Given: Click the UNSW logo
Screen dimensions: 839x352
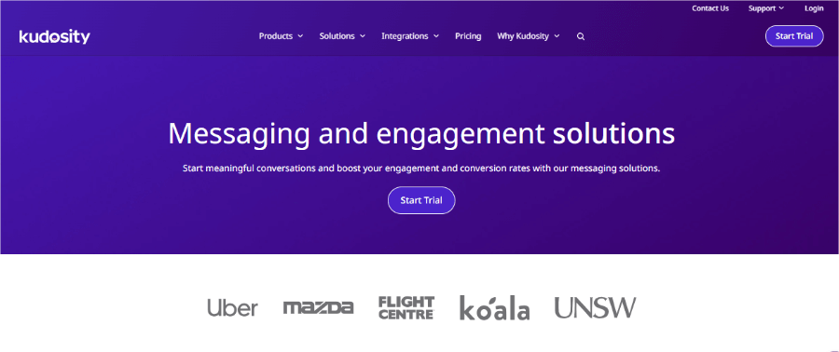Looking at the screenshot, I should coord(595,307).
